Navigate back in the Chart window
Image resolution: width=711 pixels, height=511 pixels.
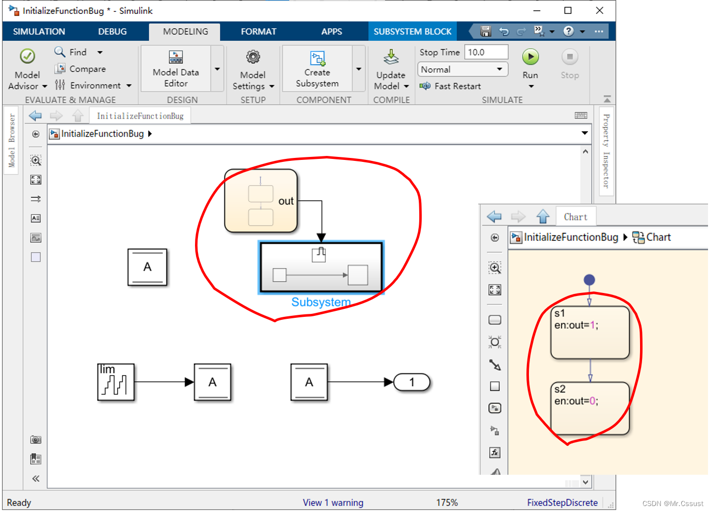[494, 217]
